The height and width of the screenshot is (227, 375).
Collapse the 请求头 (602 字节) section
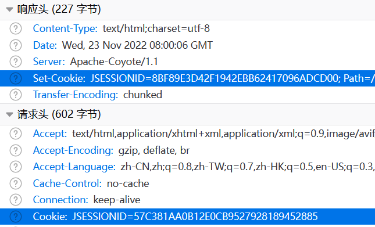coord(9,114)
